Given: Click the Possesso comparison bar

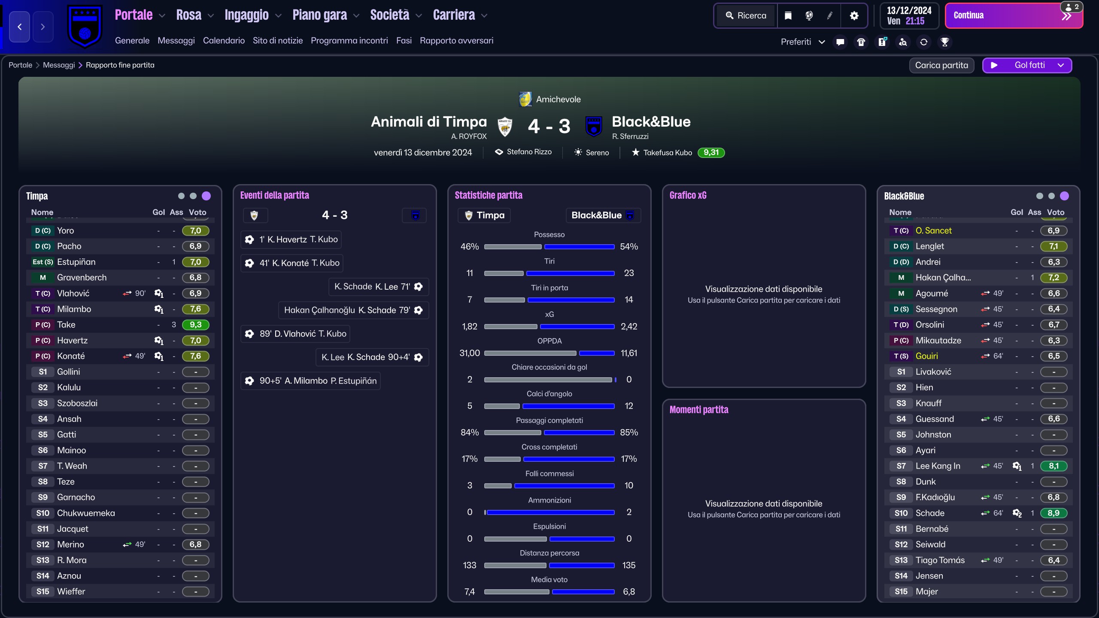Looking at the screenshot, I should click(549, 247).
